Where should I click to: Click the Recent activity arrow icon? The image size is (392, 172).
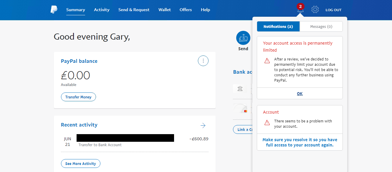203,126
